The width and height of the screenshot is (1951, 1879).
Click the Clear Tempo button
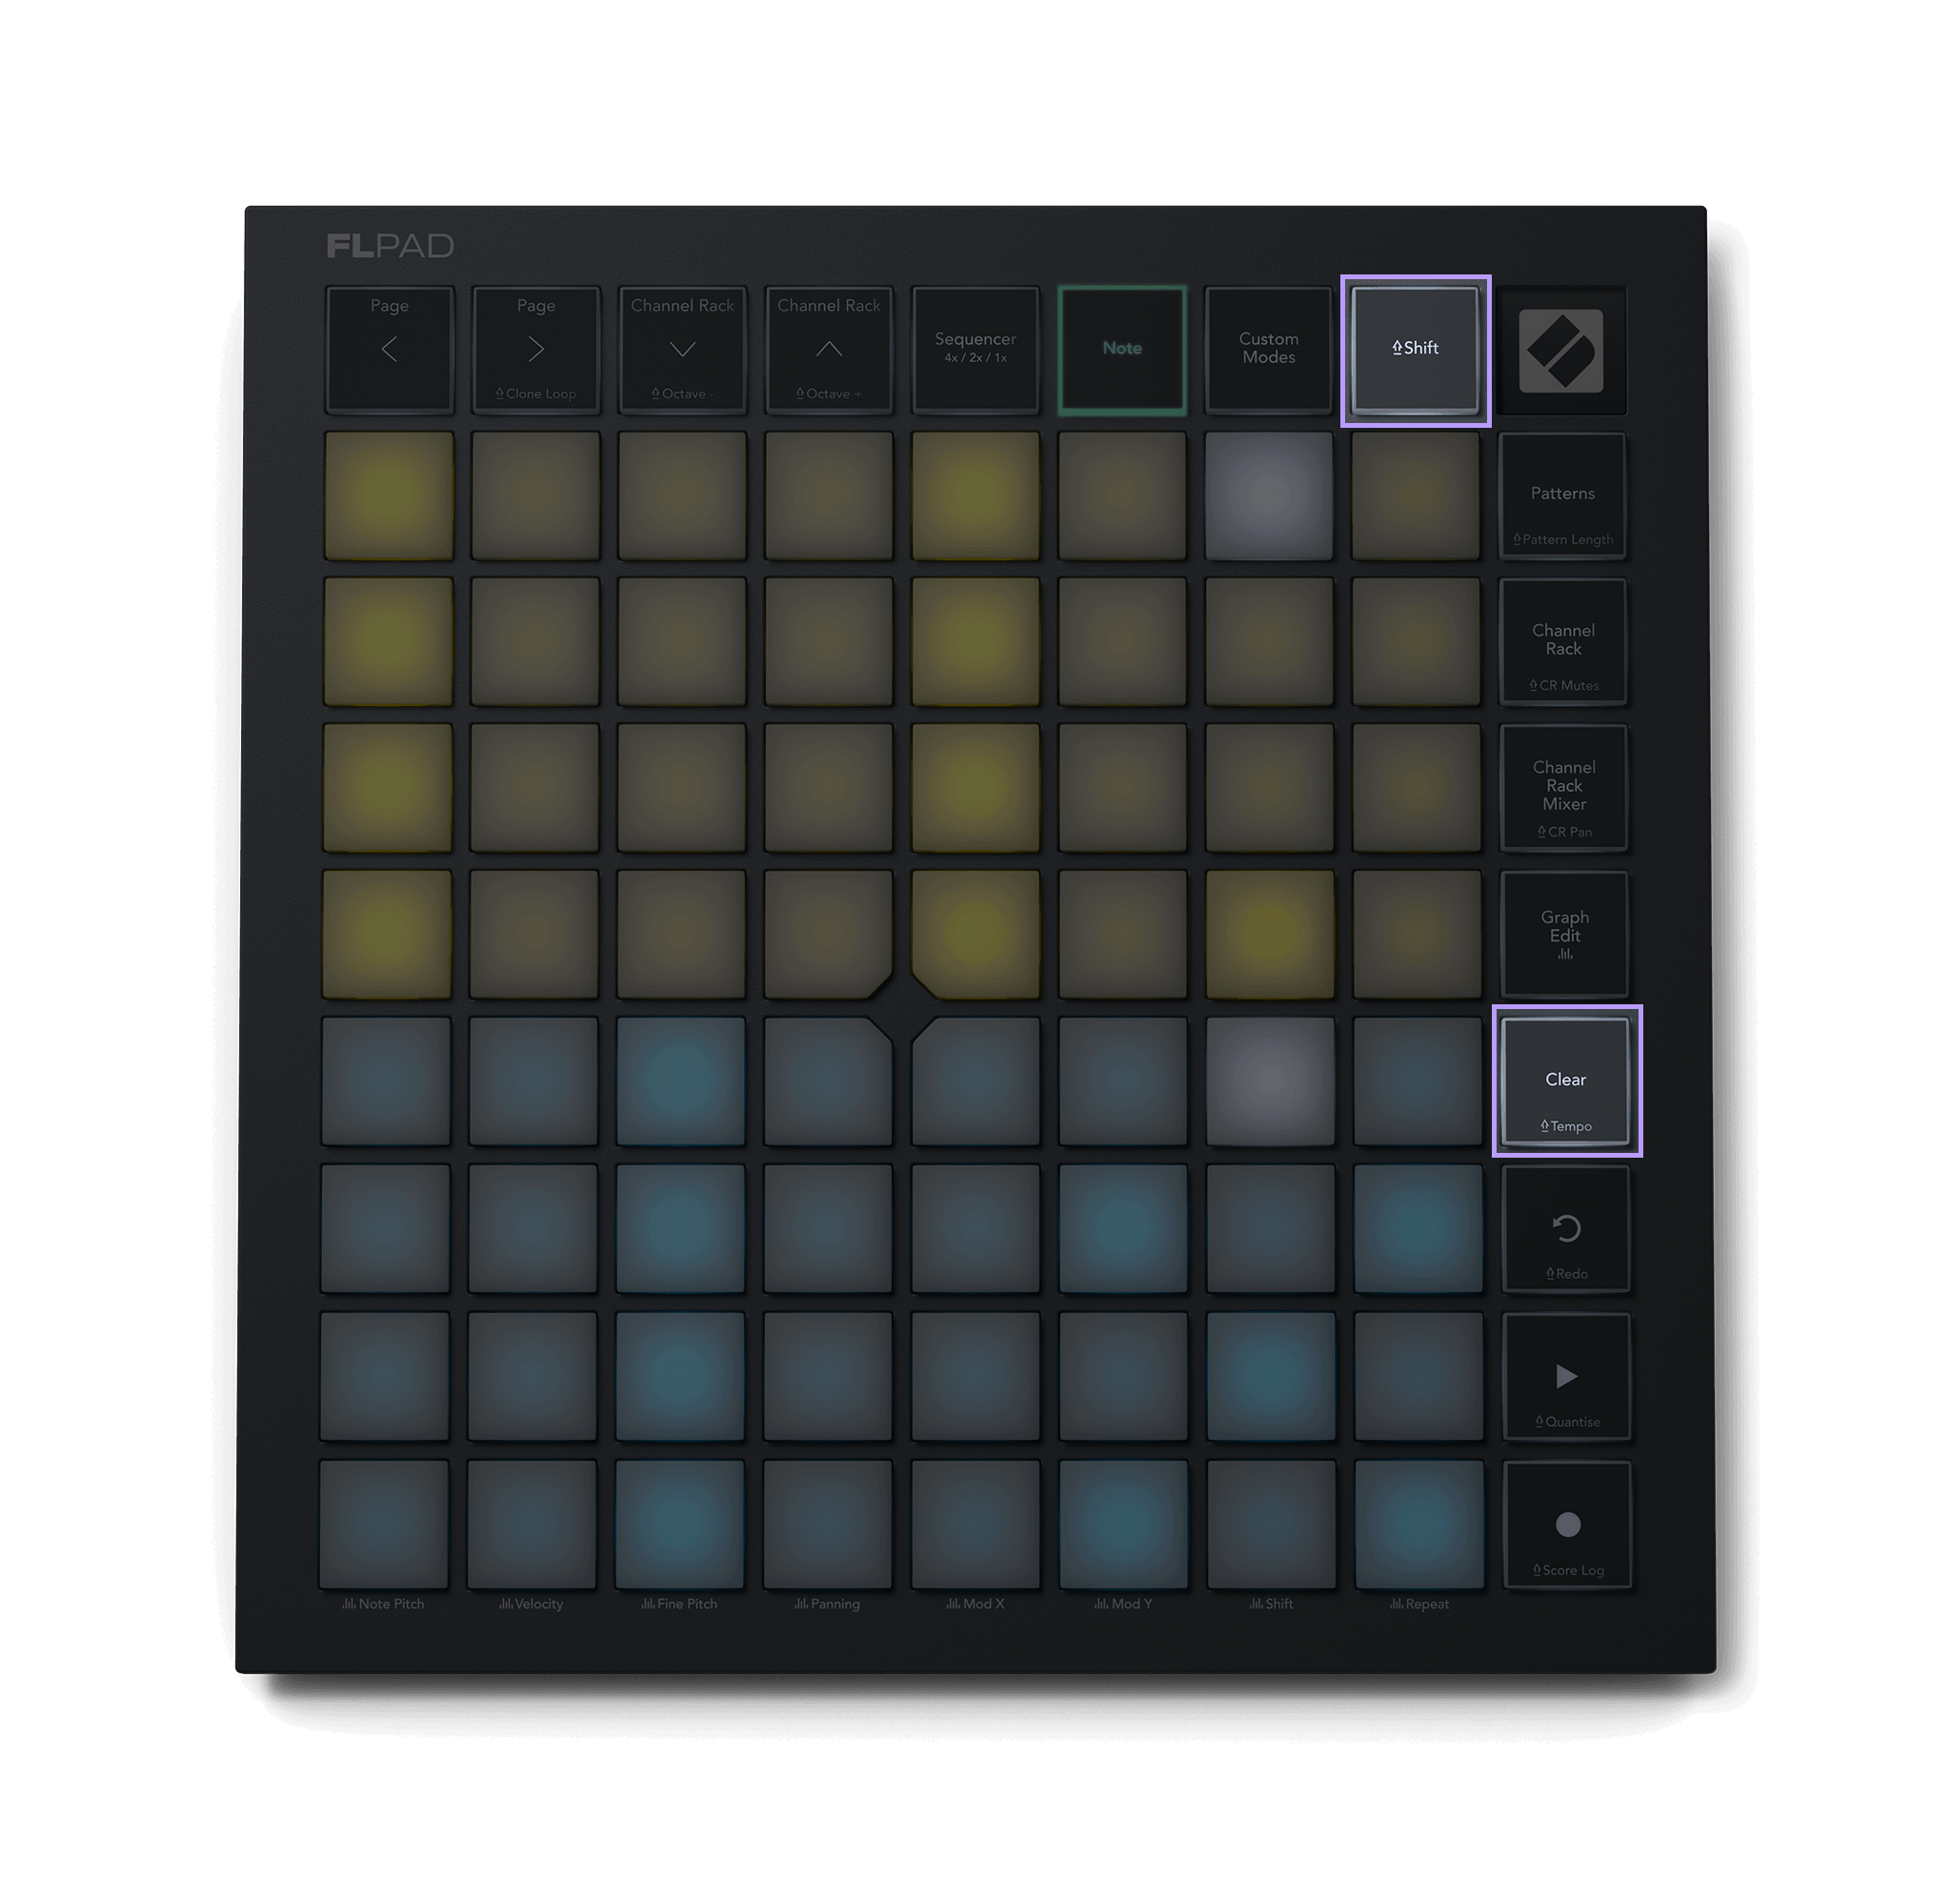(1566, 1081)
